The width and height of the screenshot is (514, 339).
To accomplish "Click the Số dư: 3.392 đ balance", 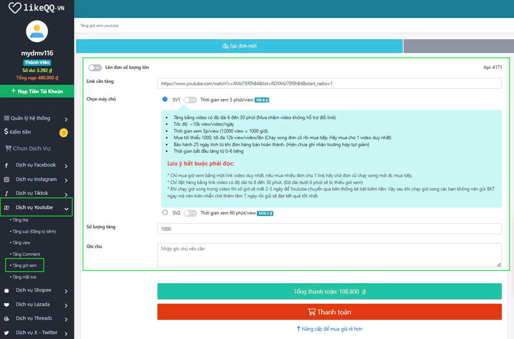I will coord(37,70).
